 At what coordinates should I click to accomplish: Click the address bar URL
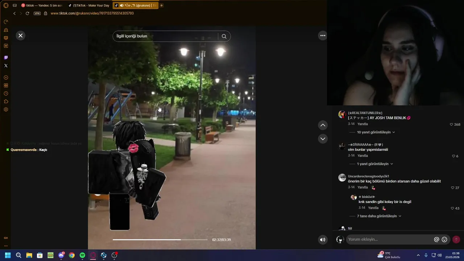tap(92, 13)
